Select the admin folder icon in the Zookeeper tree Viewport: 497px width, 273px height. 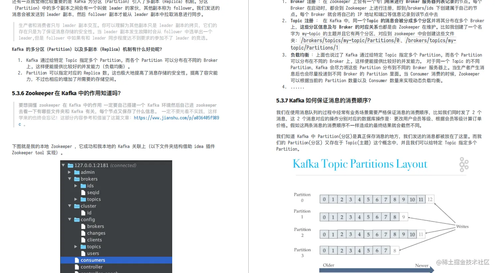[77, 172]
